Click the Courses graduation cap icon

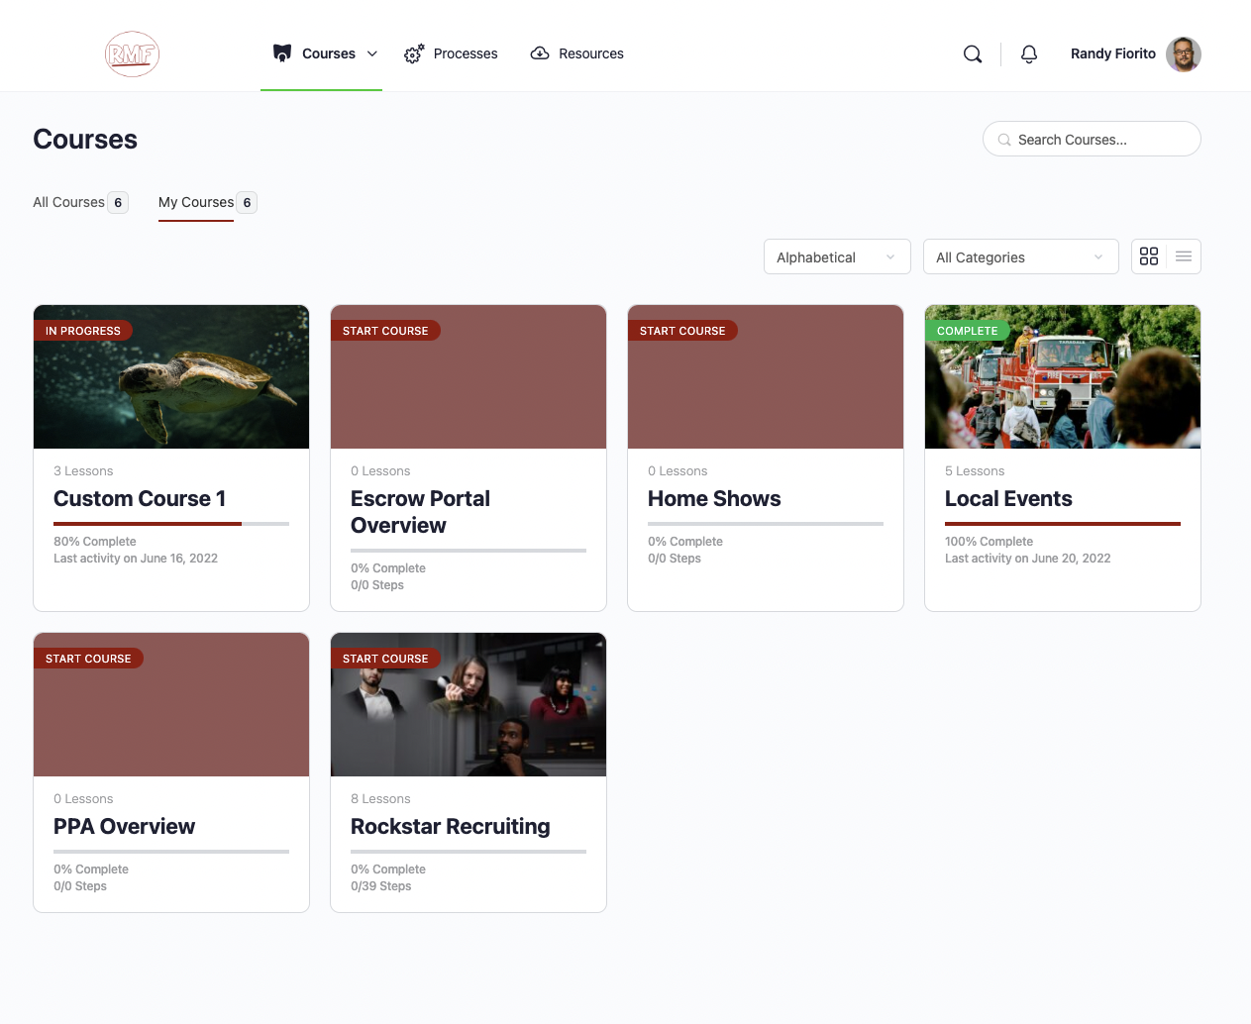pos(282,53)
